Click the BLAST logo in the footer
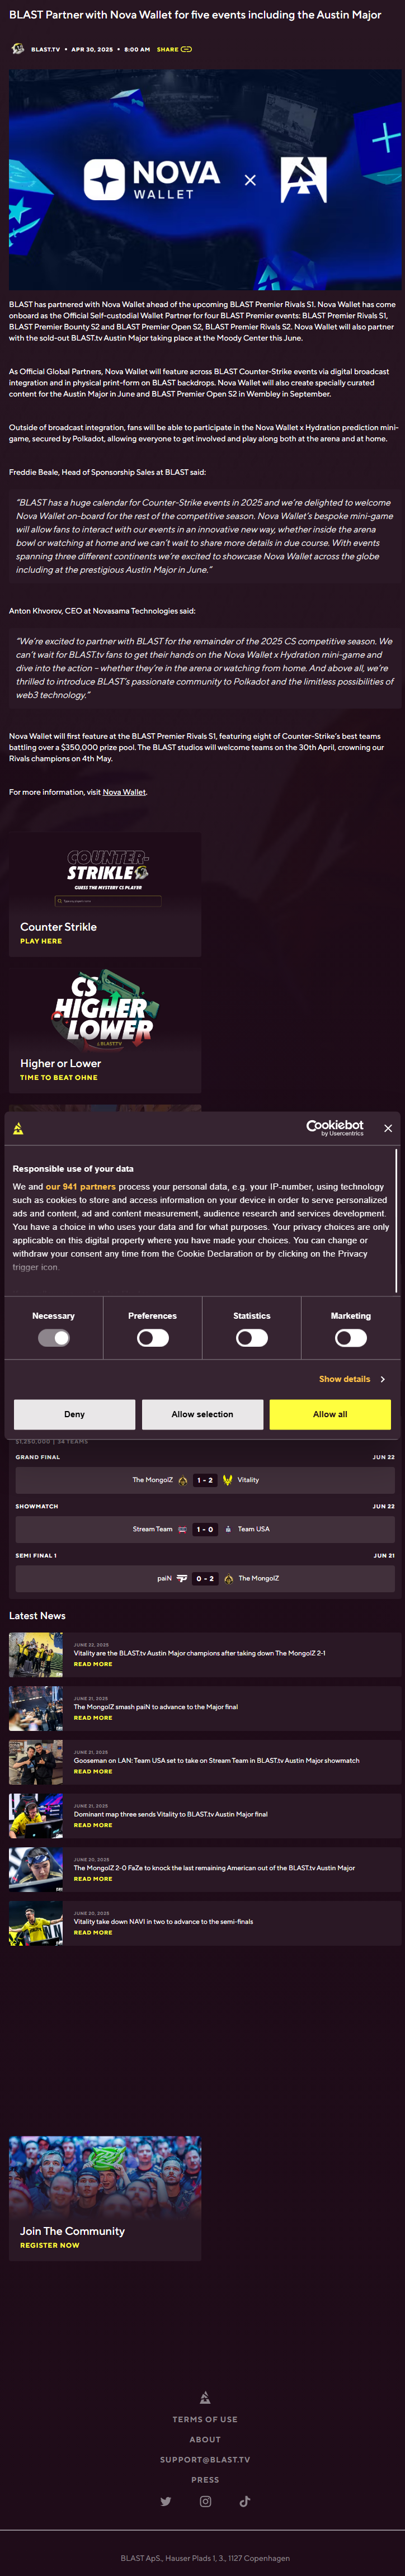 (x=205, y=2397)
